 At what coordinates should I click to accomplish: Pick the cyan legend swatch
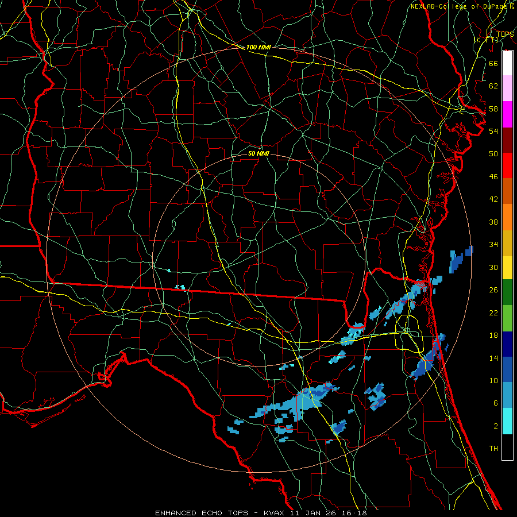point(507,420)
